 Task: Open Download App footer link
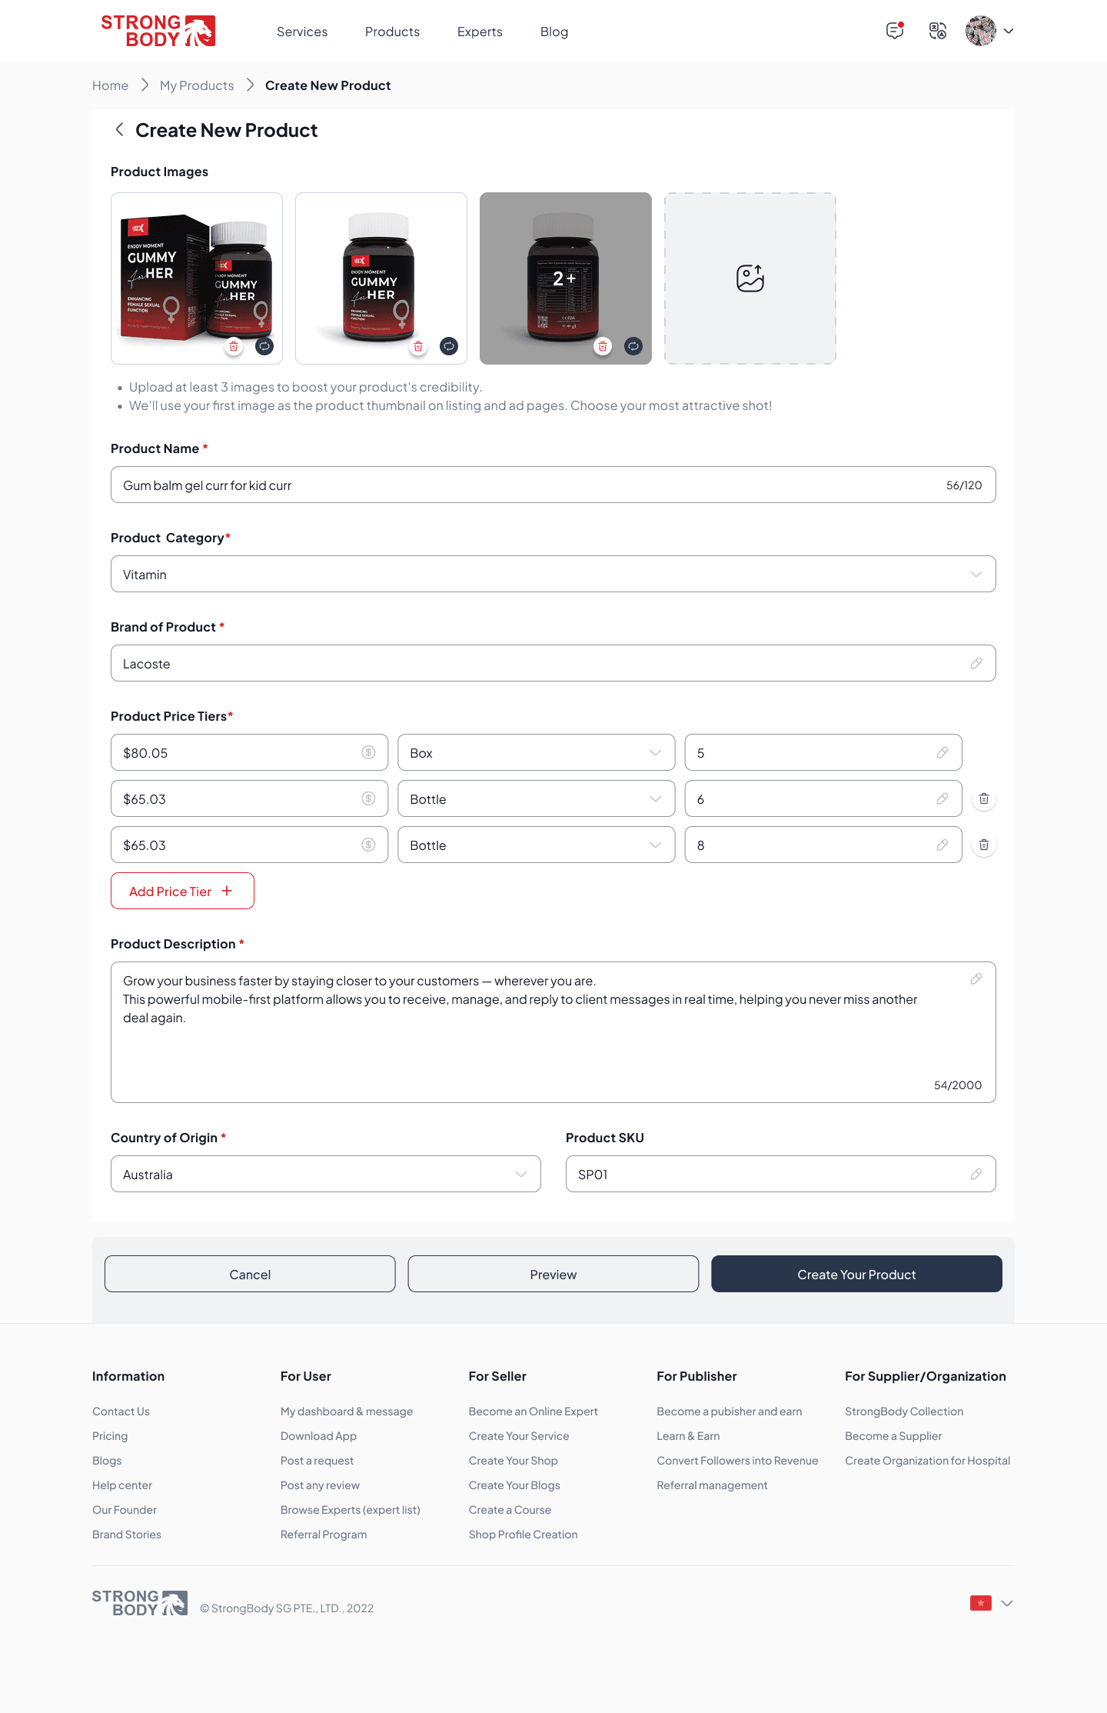coord(318,1436)
